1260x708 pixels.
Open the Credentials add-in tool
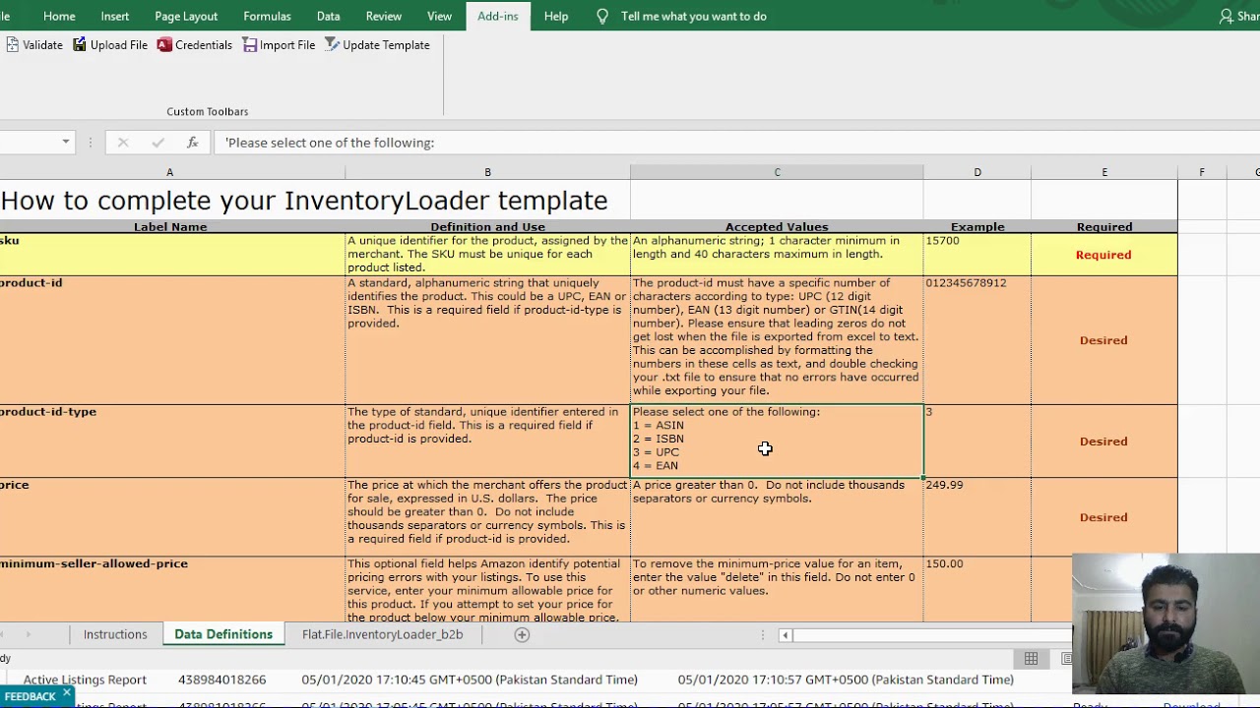[195, 45]
